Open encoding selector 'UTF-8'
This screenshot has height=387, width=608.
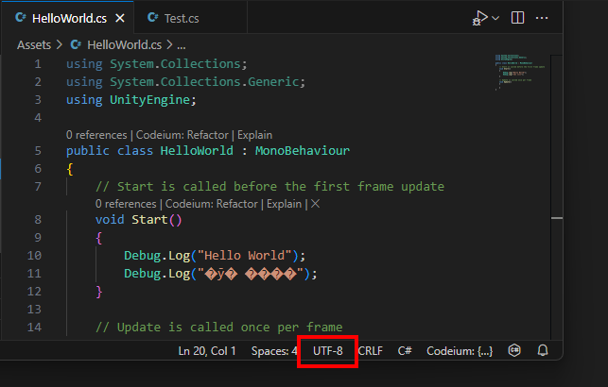[328, 351]
